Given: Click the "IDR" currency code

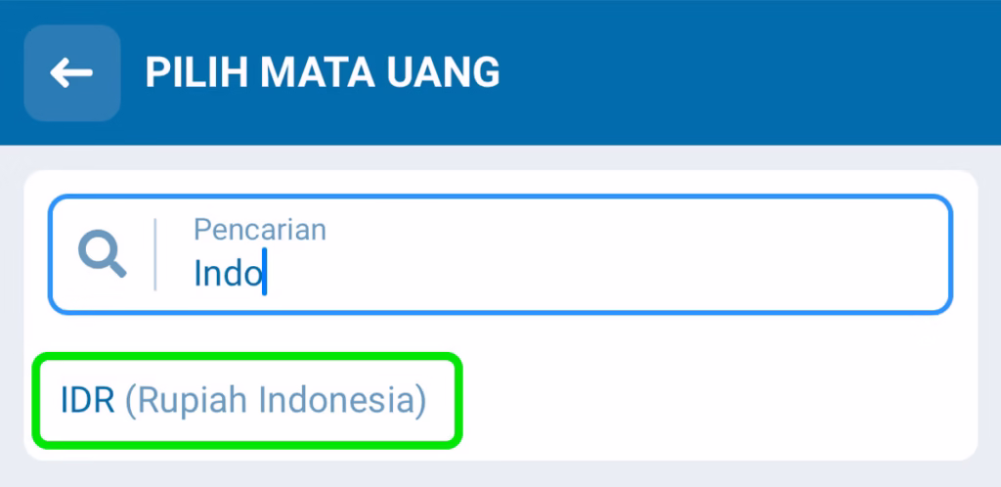Looking at the screenshot, I should click(x=88, y=401).
